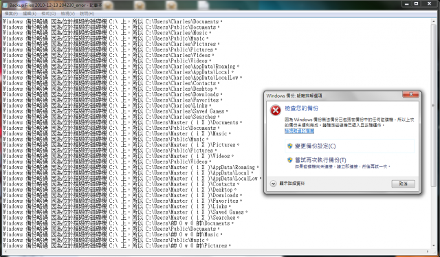Choose 嘗試再次執行備份(T) to retry the backup
Image resolution: width=440 pixels, height=257 pixels.
pos(350,163)
